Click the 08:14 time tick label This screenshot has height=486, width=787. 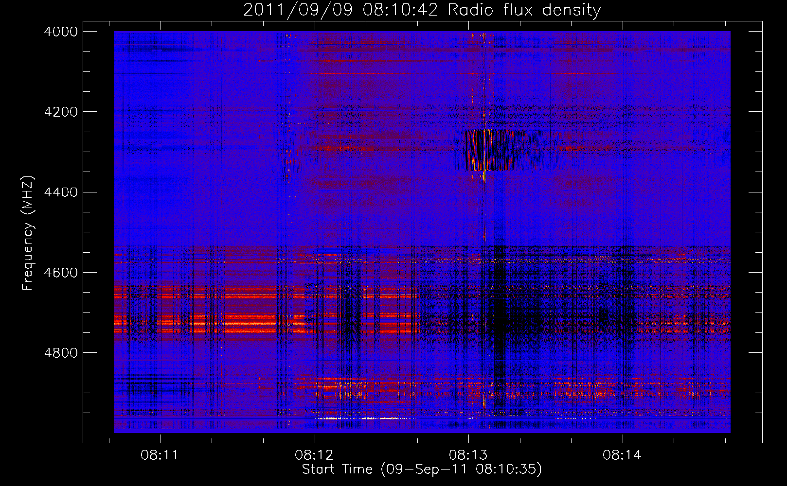[x=622, y=455]
